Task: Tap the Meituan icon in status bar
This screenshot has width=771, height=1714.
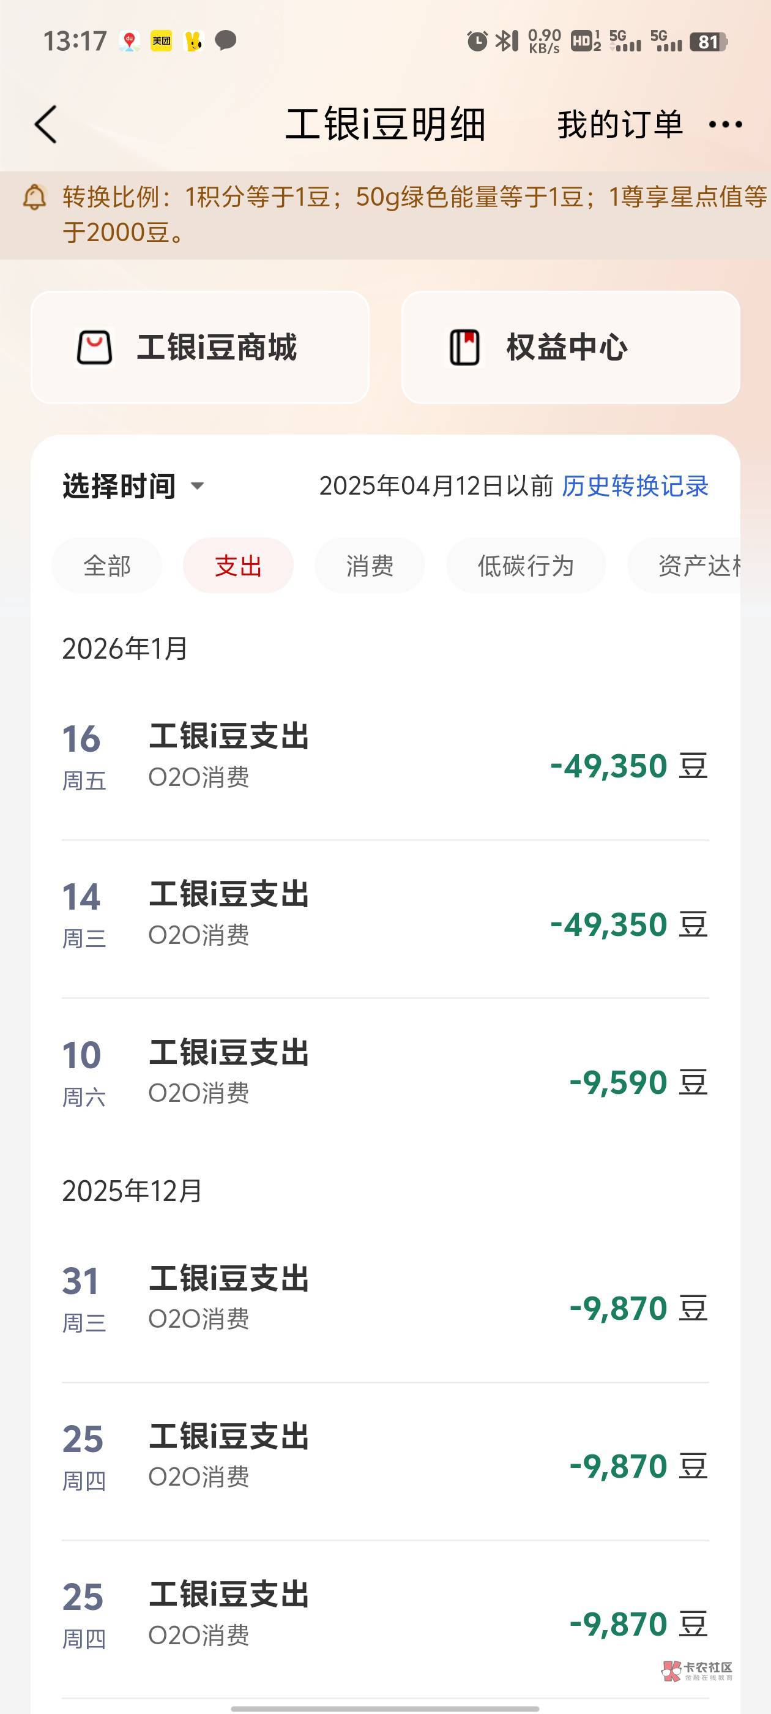Action: (x=161, y=41)
